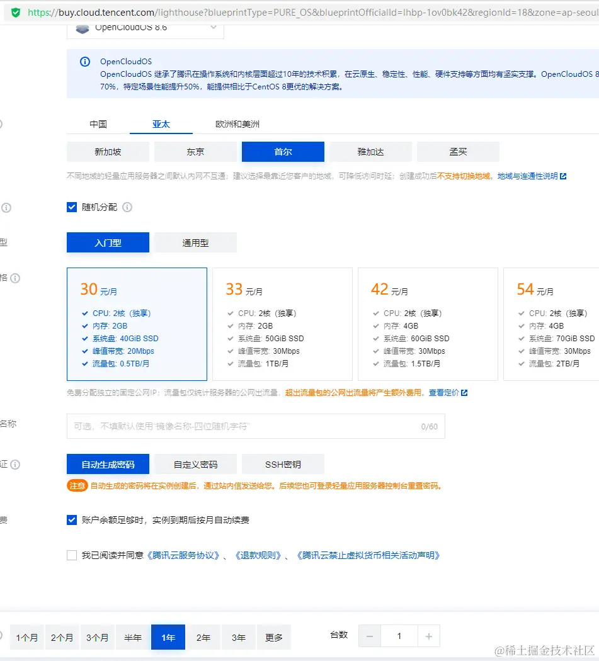
Task: Select 1个月 purchase duration
Action: 27,637
